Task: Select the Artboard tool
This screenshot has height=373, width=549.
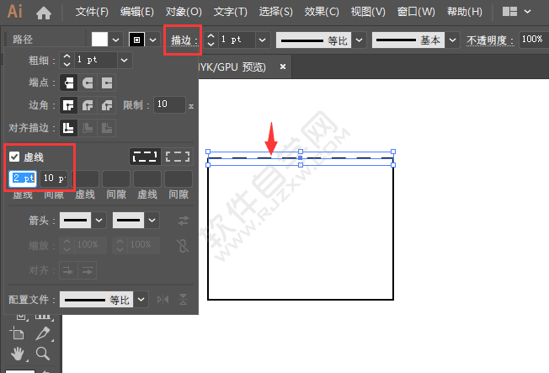Action: (17, 333)
